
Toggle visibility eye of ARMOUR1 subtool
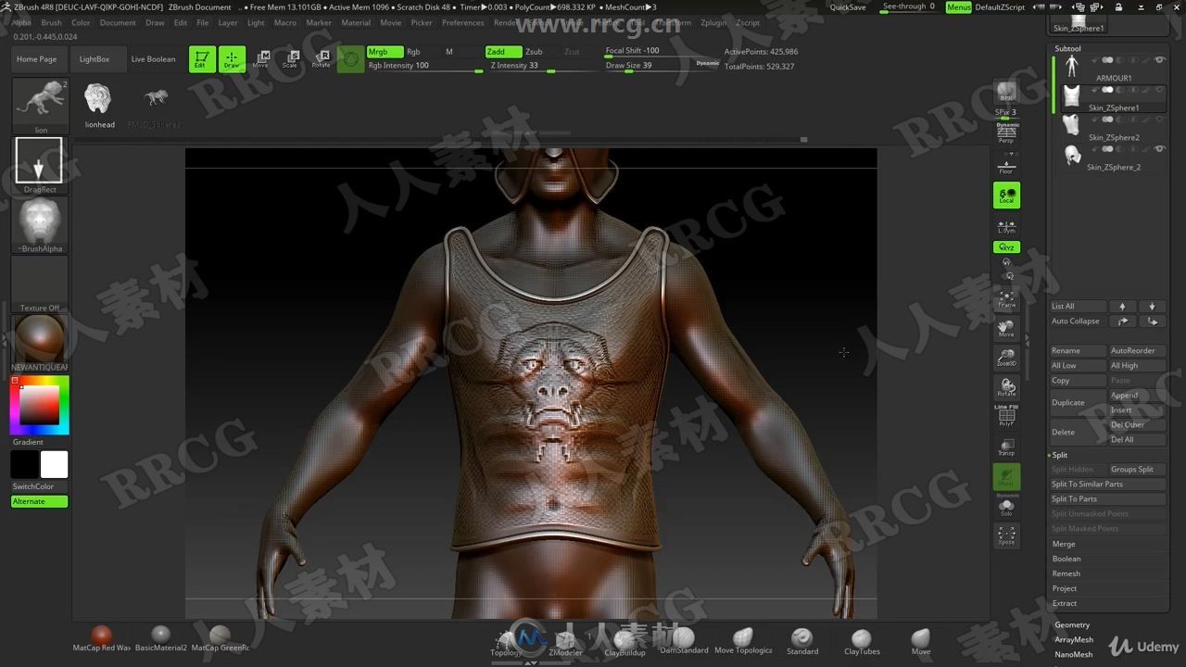tap(1160, 60)
